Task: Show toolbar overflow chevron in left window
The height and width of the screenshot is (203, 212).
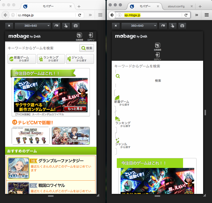Action: 90,15
